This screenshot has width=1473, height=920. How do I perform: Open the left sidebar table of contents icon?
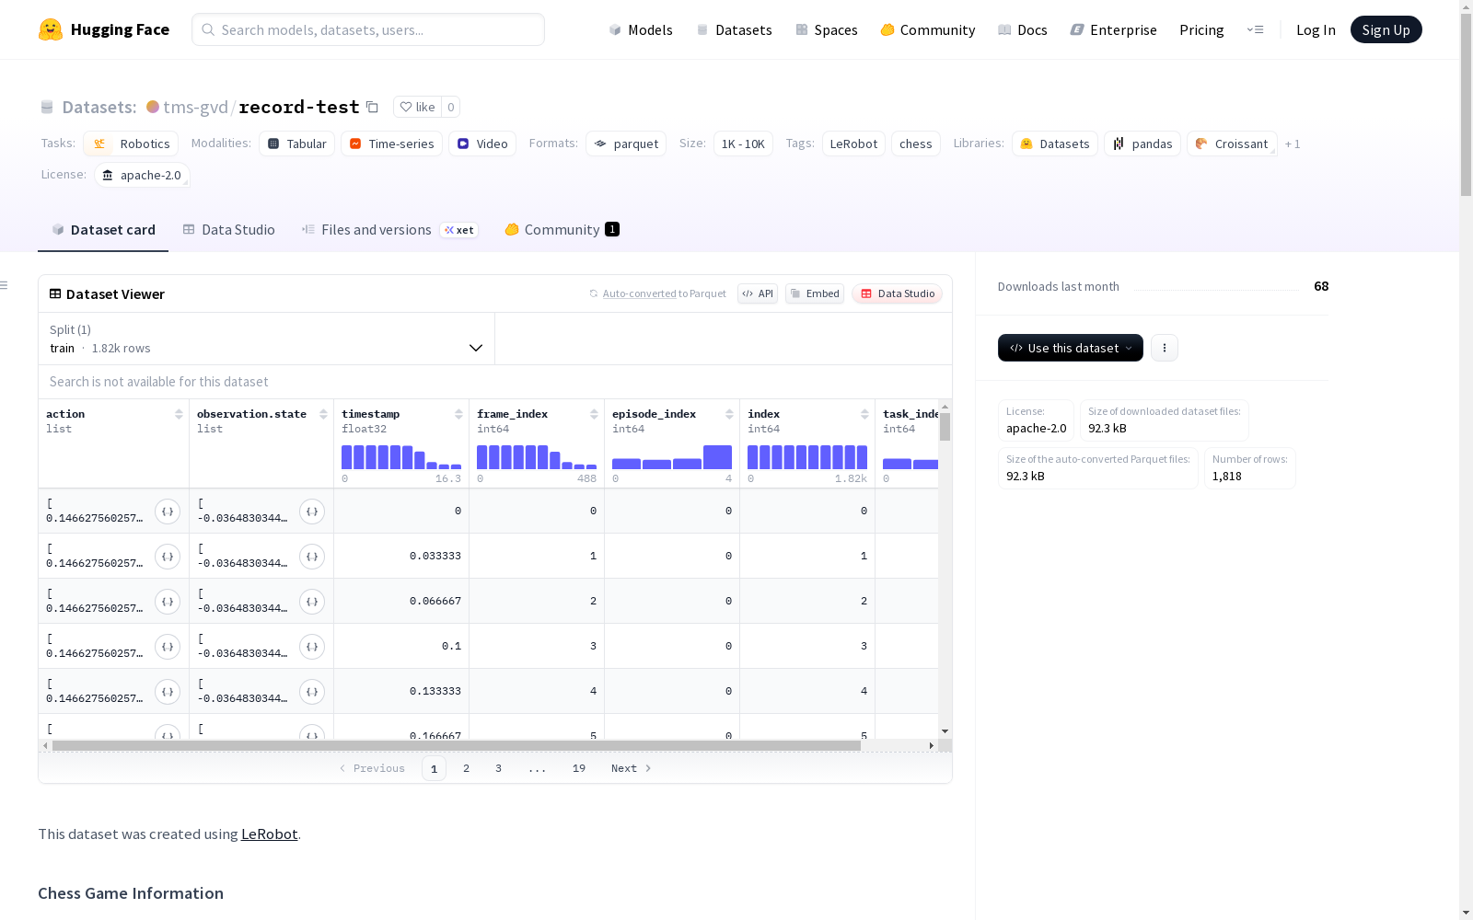click(x=4, y=285)
